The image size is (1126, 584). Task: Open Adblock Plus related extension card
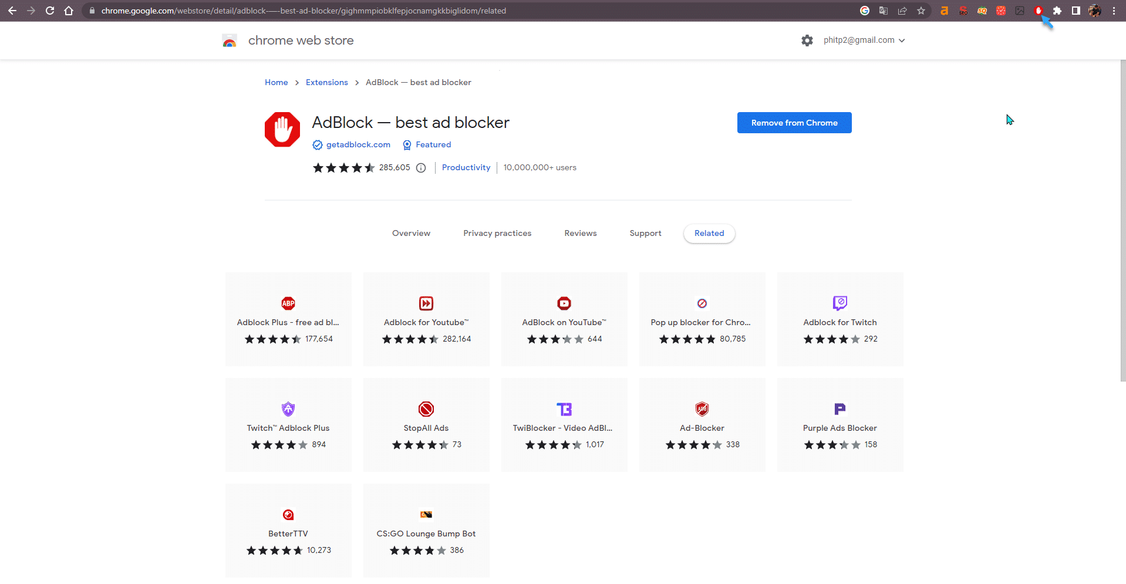tap(288, 319)
